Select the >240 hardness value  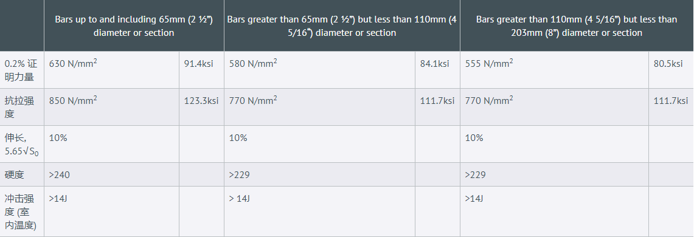click(111, 174)
